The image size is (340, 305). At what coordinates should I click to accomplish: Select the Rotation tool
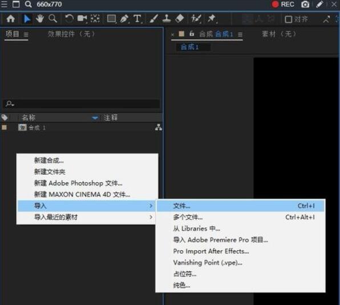[69, 19]
